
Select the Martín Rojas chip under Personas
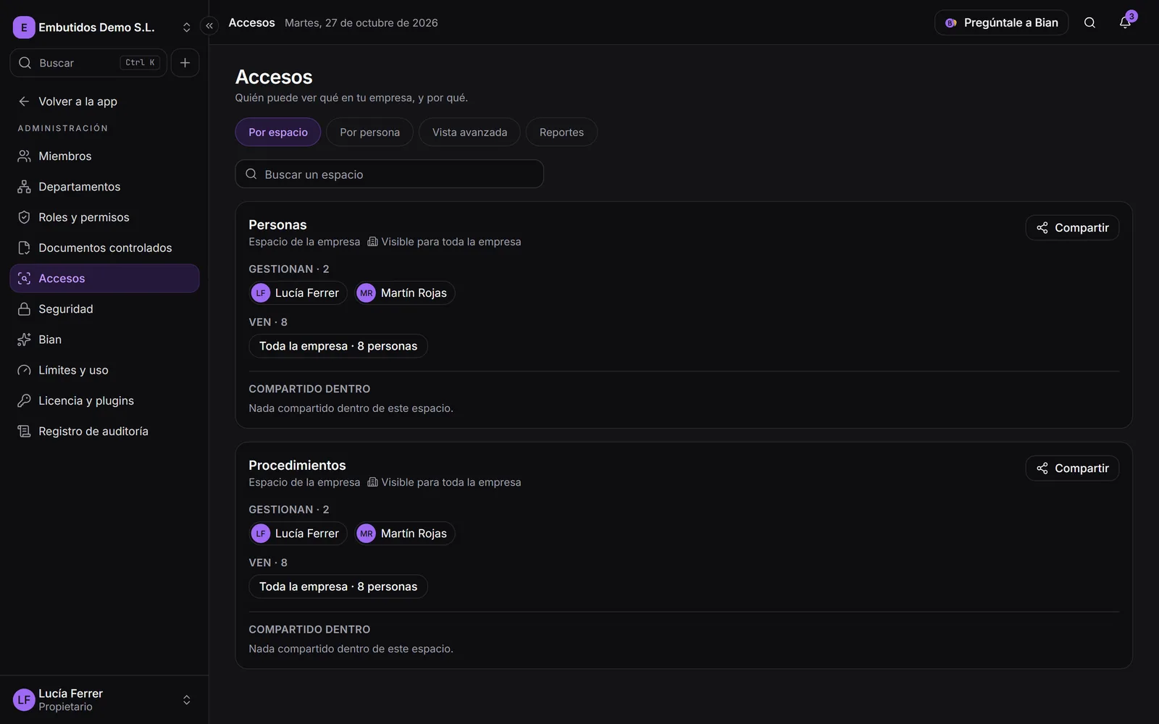[x=405, y=293]
